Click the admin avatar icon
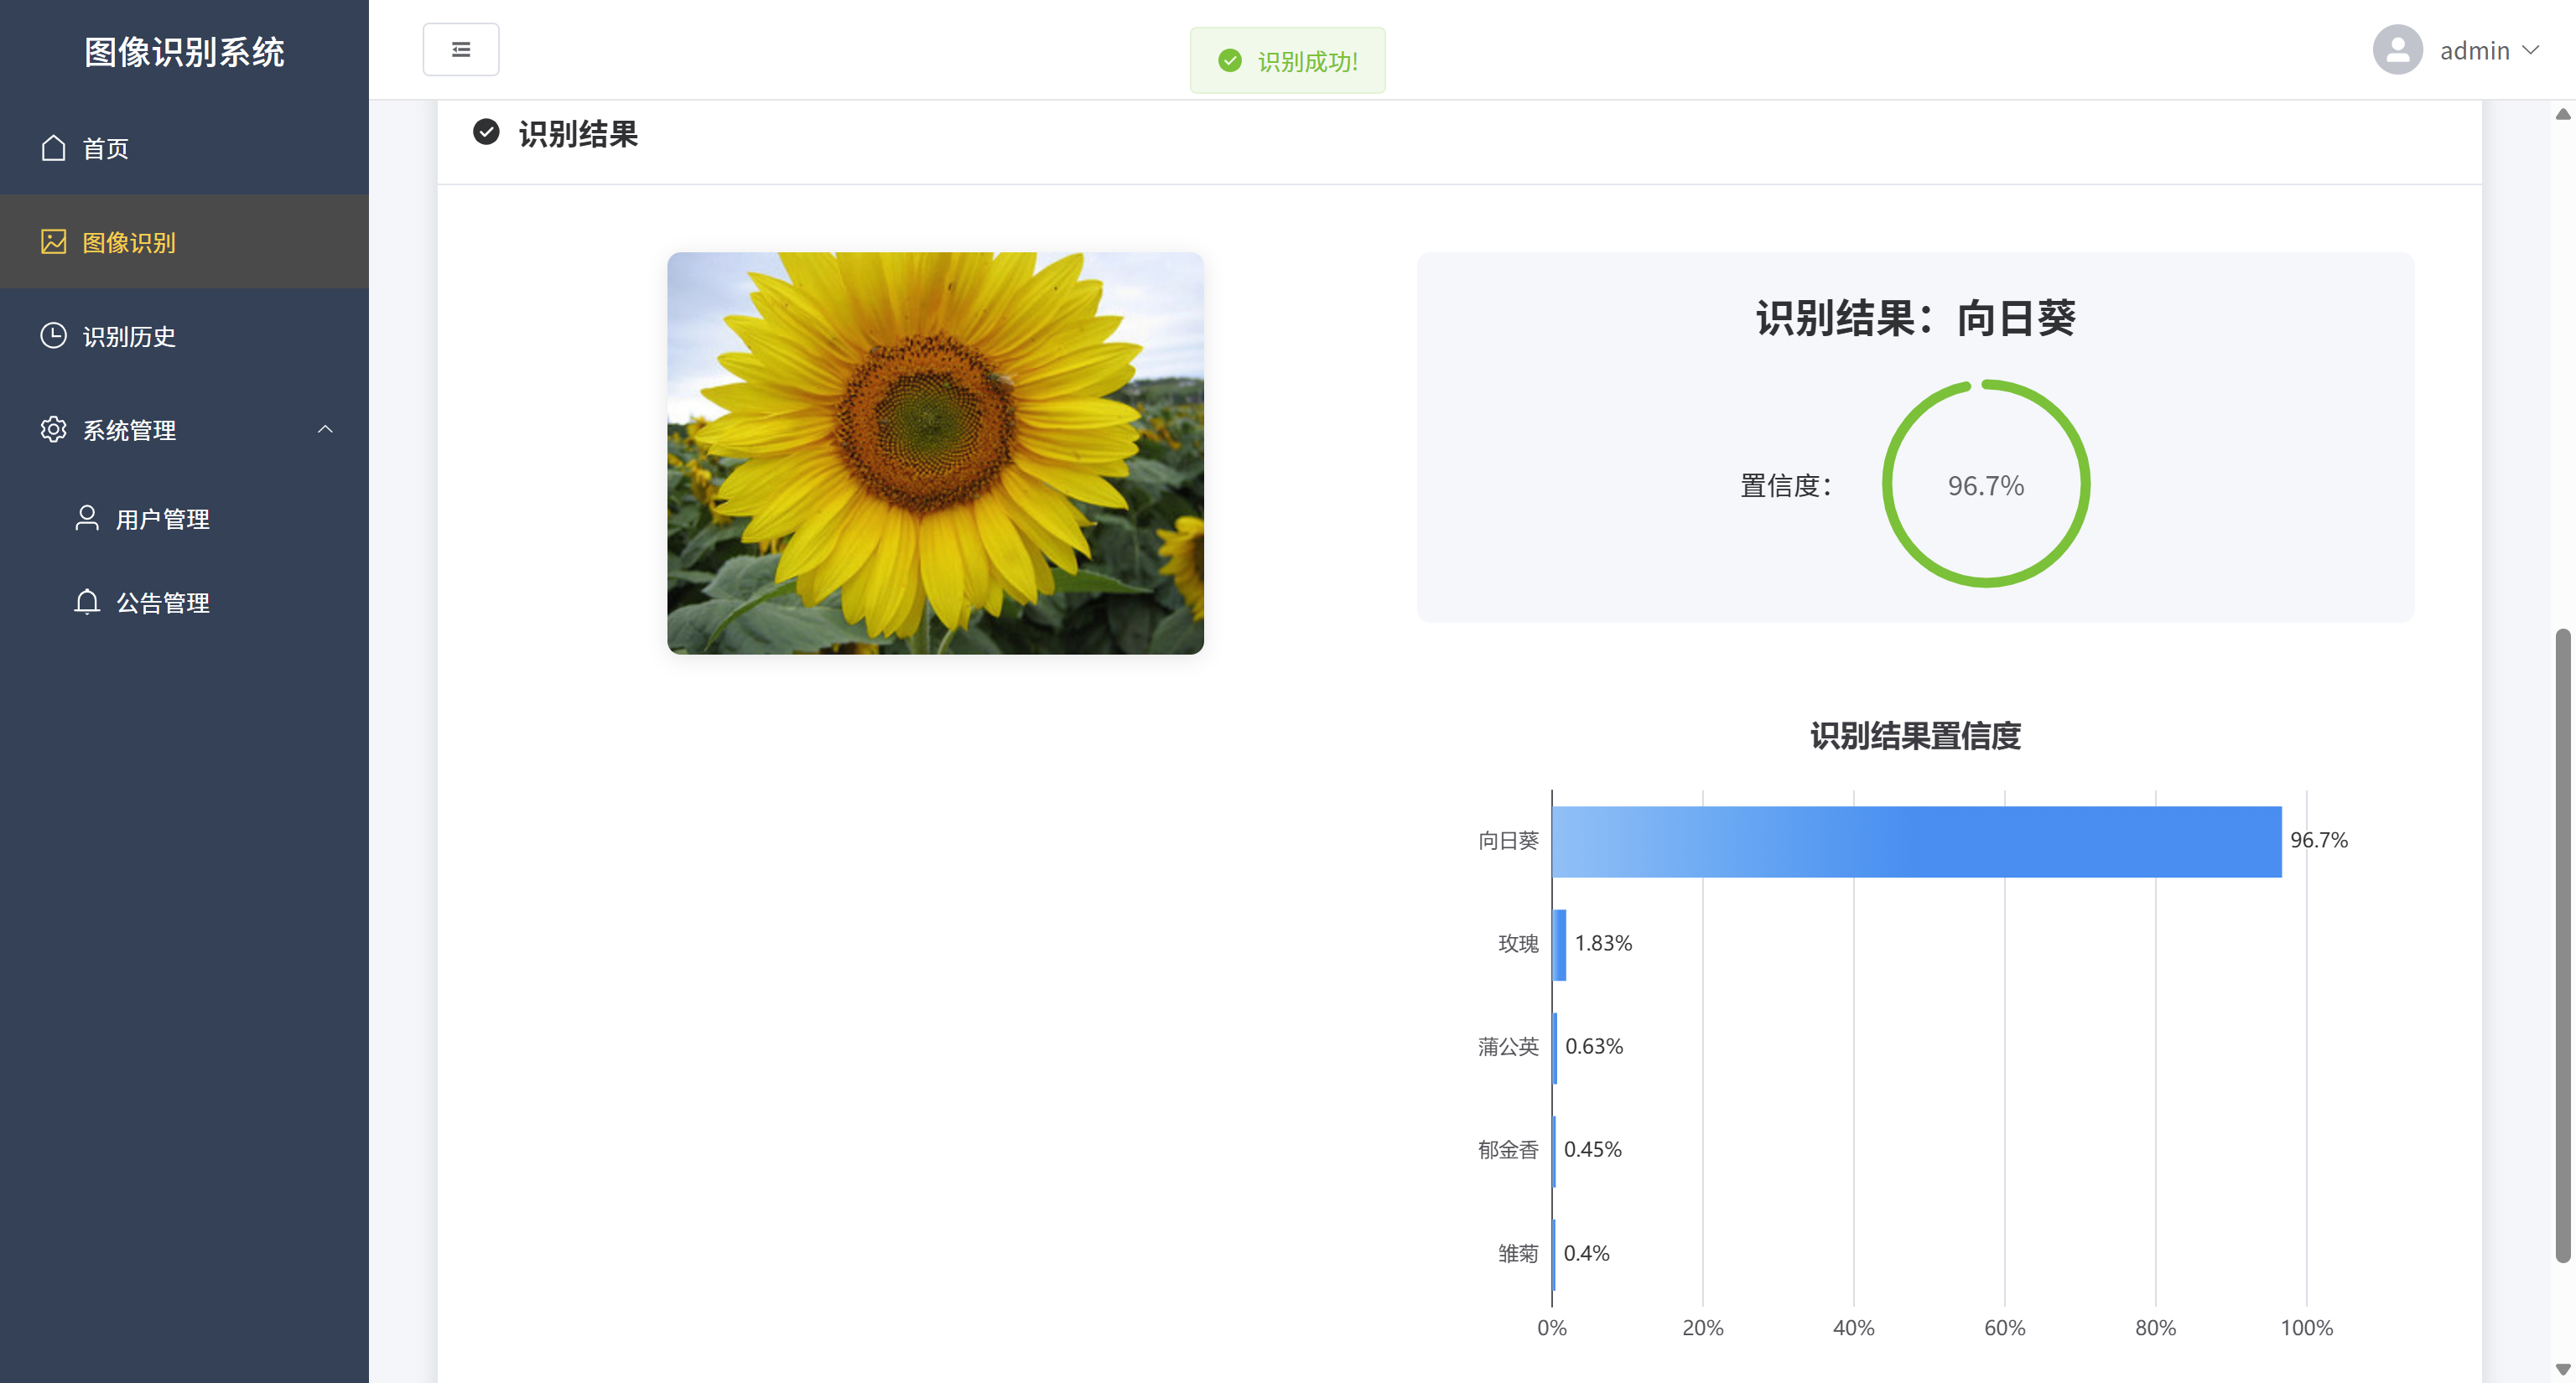Screen dimensions: 2576x1383 tap(2397, 50)
